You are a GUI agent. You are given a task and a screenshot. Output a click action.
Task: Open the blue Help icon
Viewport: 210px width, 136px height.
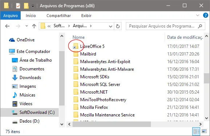(205, 15)
